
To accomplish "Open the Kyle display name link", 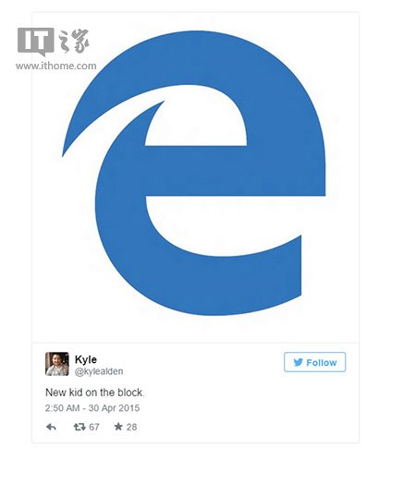I will click(x=86, y=359).
